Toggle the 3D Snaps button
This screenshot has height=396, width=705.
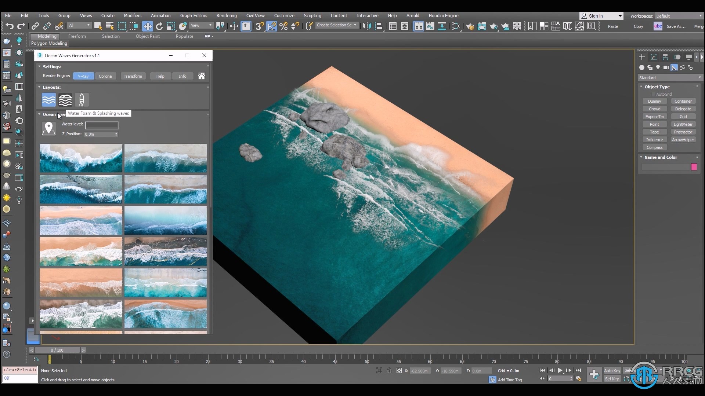260,26
